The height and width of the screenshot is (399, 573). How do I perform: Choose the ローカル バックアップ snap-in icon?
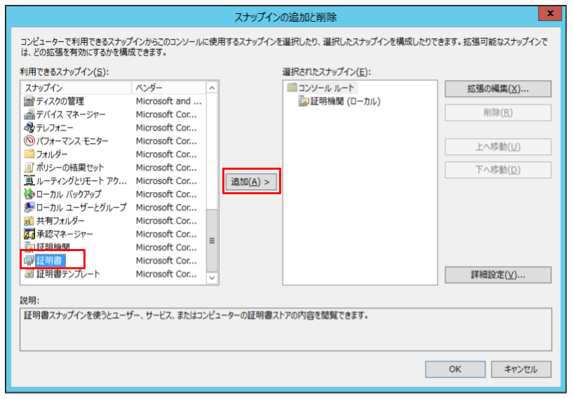tap(29, 194)
